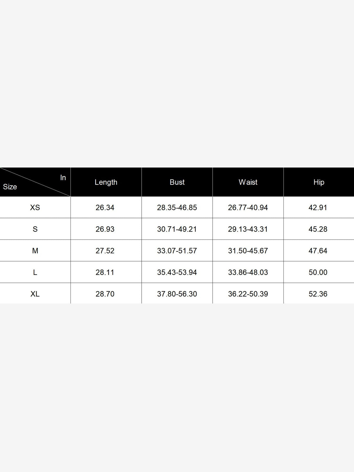Select the XS size row label
354x472 pixels.
tap(35, 208)
